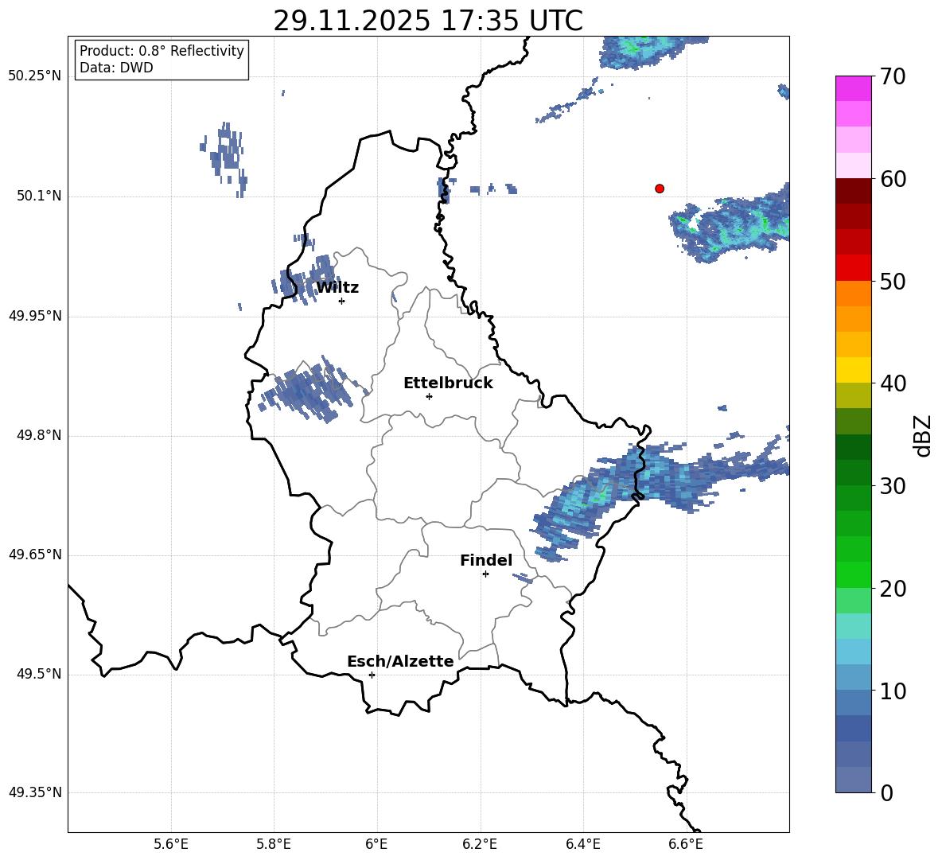
Task: Click the 6.2°E longitude tick label
Action: (480, 844)
